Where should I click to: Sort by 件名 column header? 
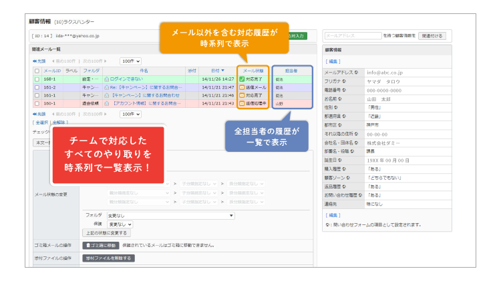[x=144, y=71]
